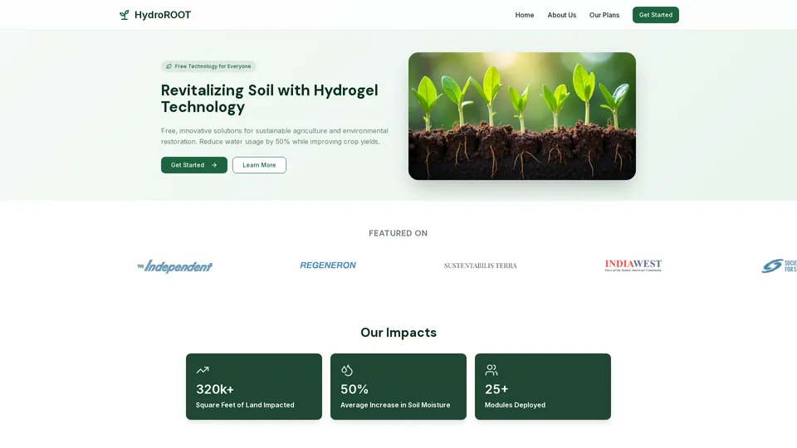This screenshot has width=797, height=448.
Task: Click the hero description paragraph text
Action: 275,136
